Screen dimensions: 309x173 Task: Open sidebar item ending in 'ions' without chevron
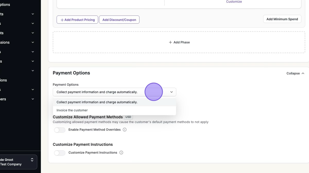coord(4,80)
